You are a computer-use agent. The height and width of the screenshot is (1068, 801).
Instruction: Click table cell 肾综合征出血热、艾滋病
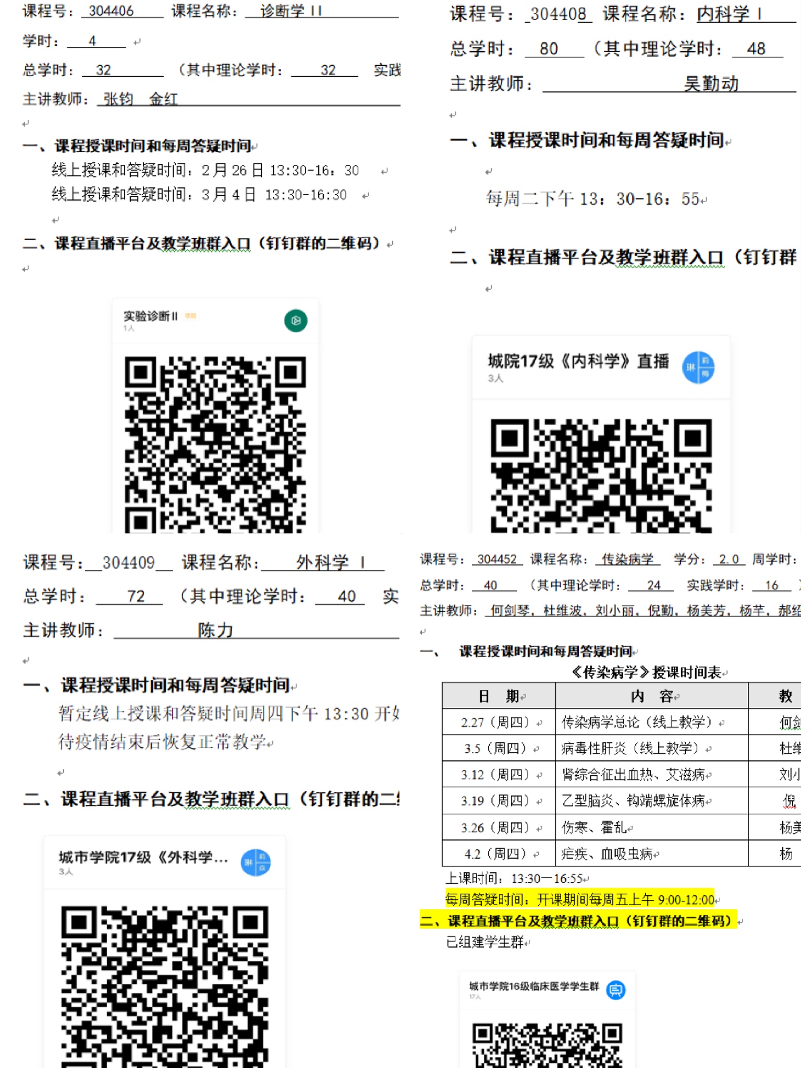click(x=652, y=774)
